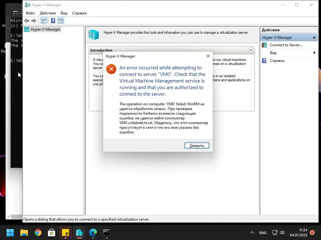
Task: Launch Google Chrome from the taskbar
Action: [38, 232]
